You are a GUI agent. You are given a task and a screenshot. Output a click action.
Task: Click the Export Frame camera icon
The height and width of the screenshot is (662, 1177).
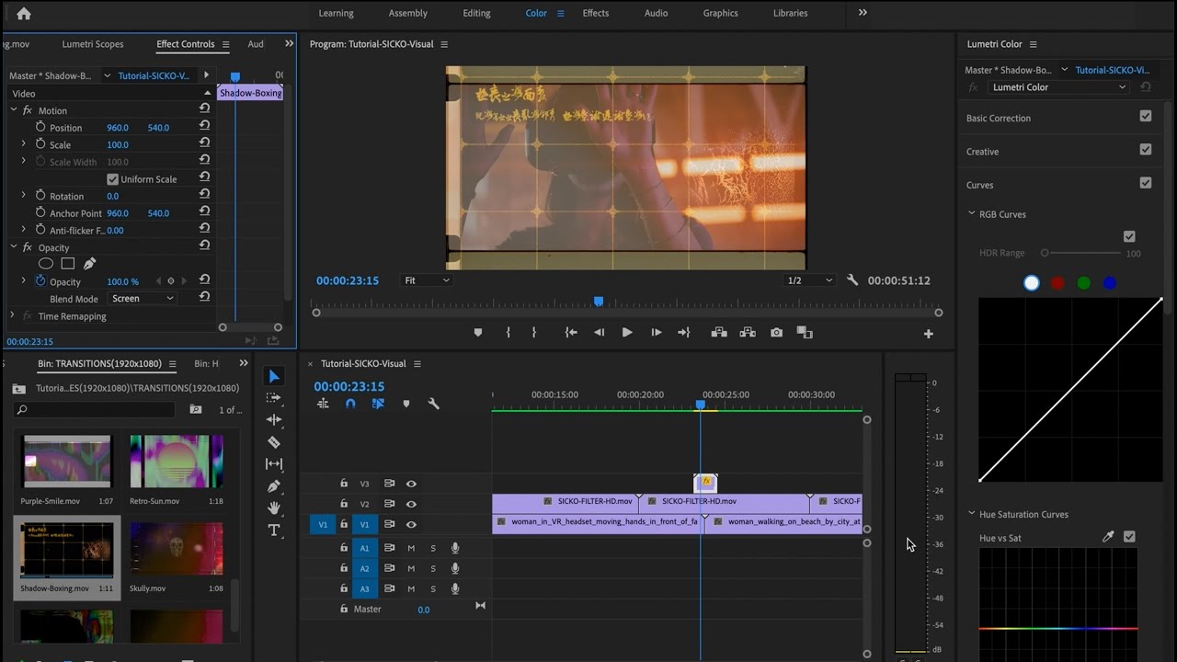pyautogui.click(x=777, y=333)
